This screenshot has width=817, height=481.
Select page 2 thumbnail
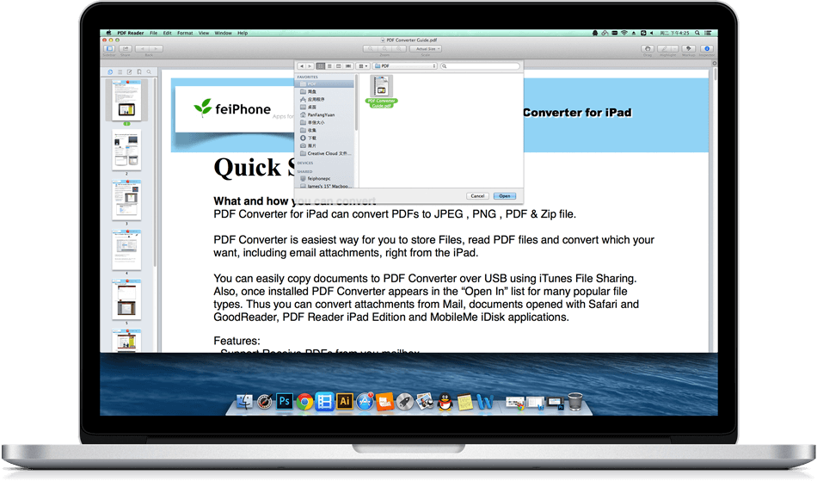(x=126, y=151)
